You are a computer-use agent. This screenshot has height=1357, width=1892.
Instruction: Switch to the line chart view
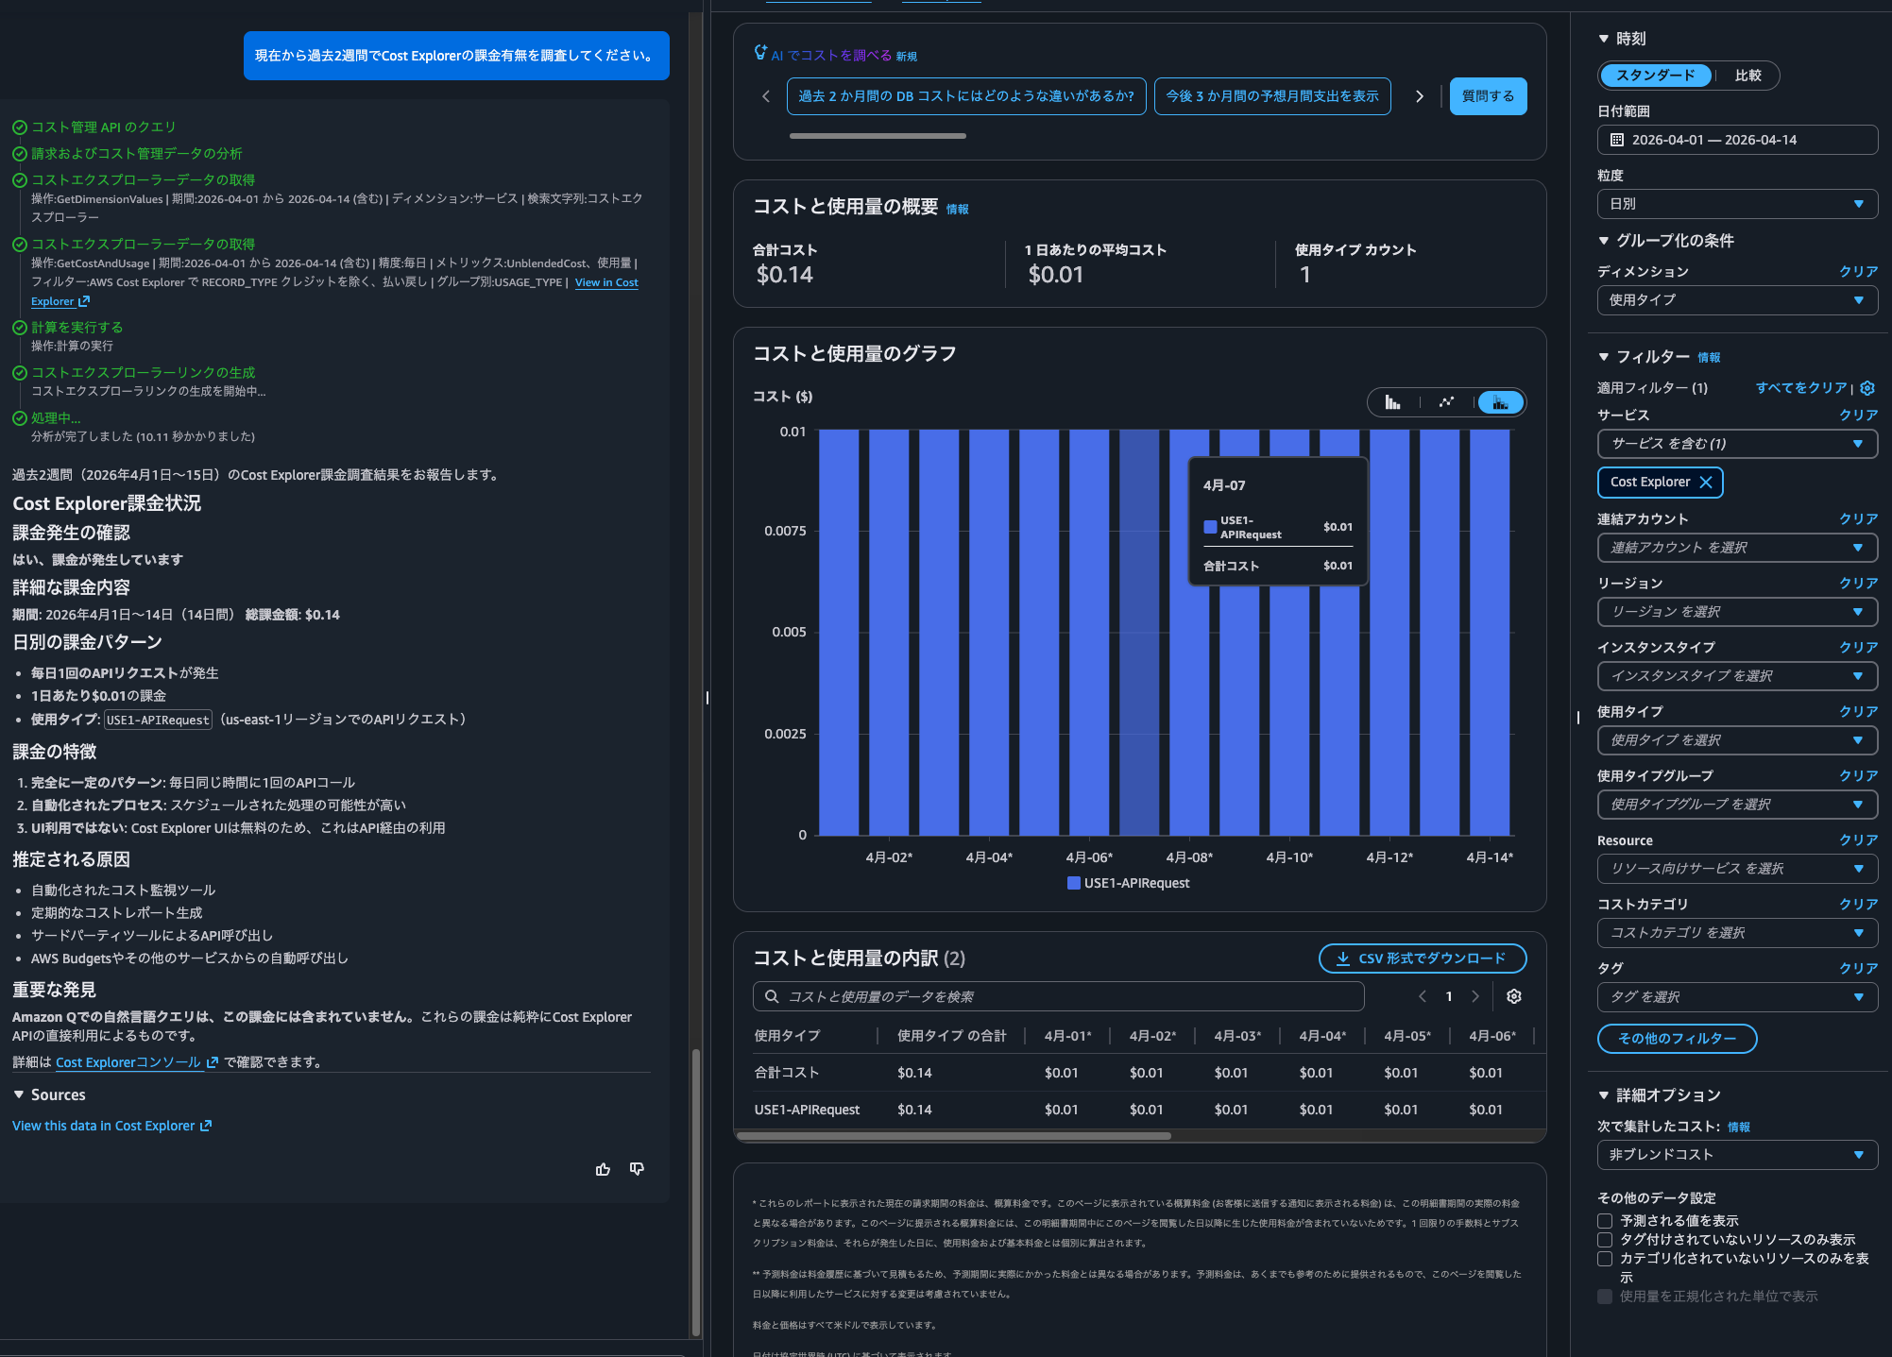[1446, 401]
